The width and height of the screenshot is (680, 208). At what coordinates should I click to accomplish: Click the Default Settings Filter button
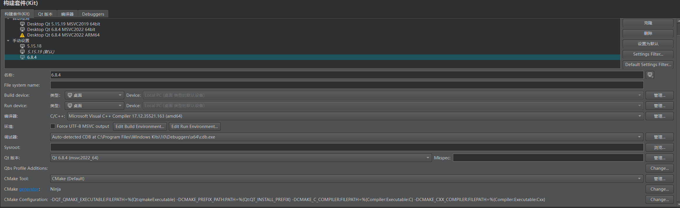point(648,65)
